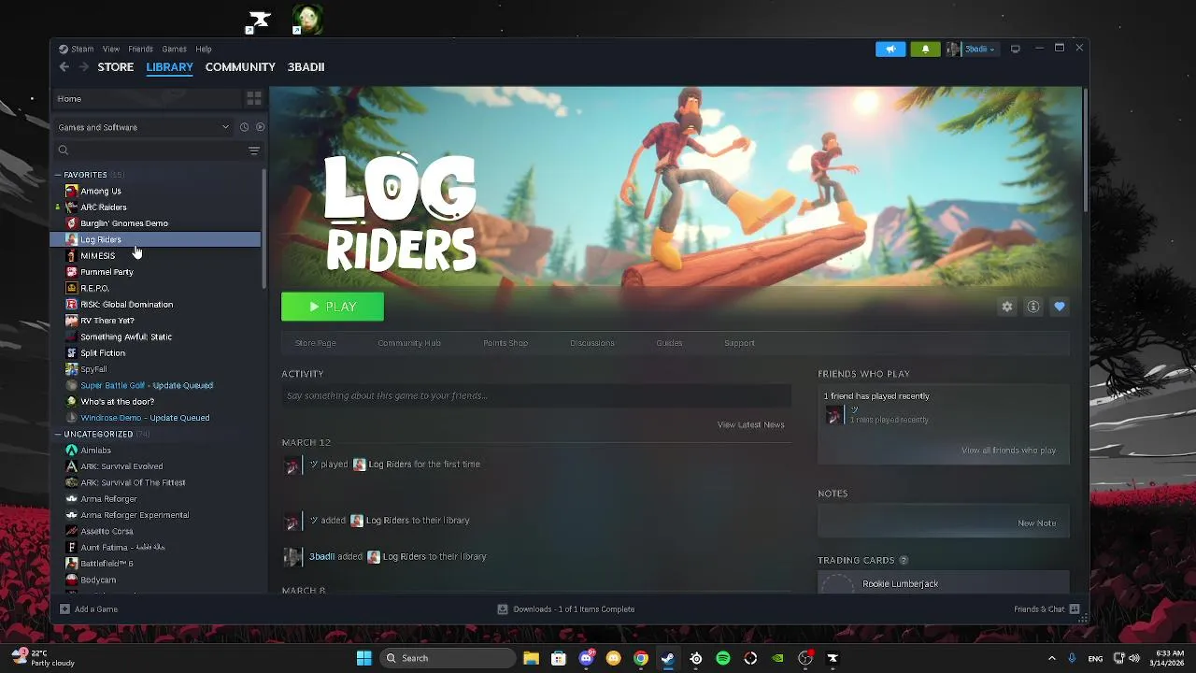Go back with the left arrow

(64, 66)
